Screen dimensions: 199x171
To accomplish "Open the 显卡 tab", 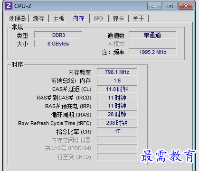I will (118, 18).
